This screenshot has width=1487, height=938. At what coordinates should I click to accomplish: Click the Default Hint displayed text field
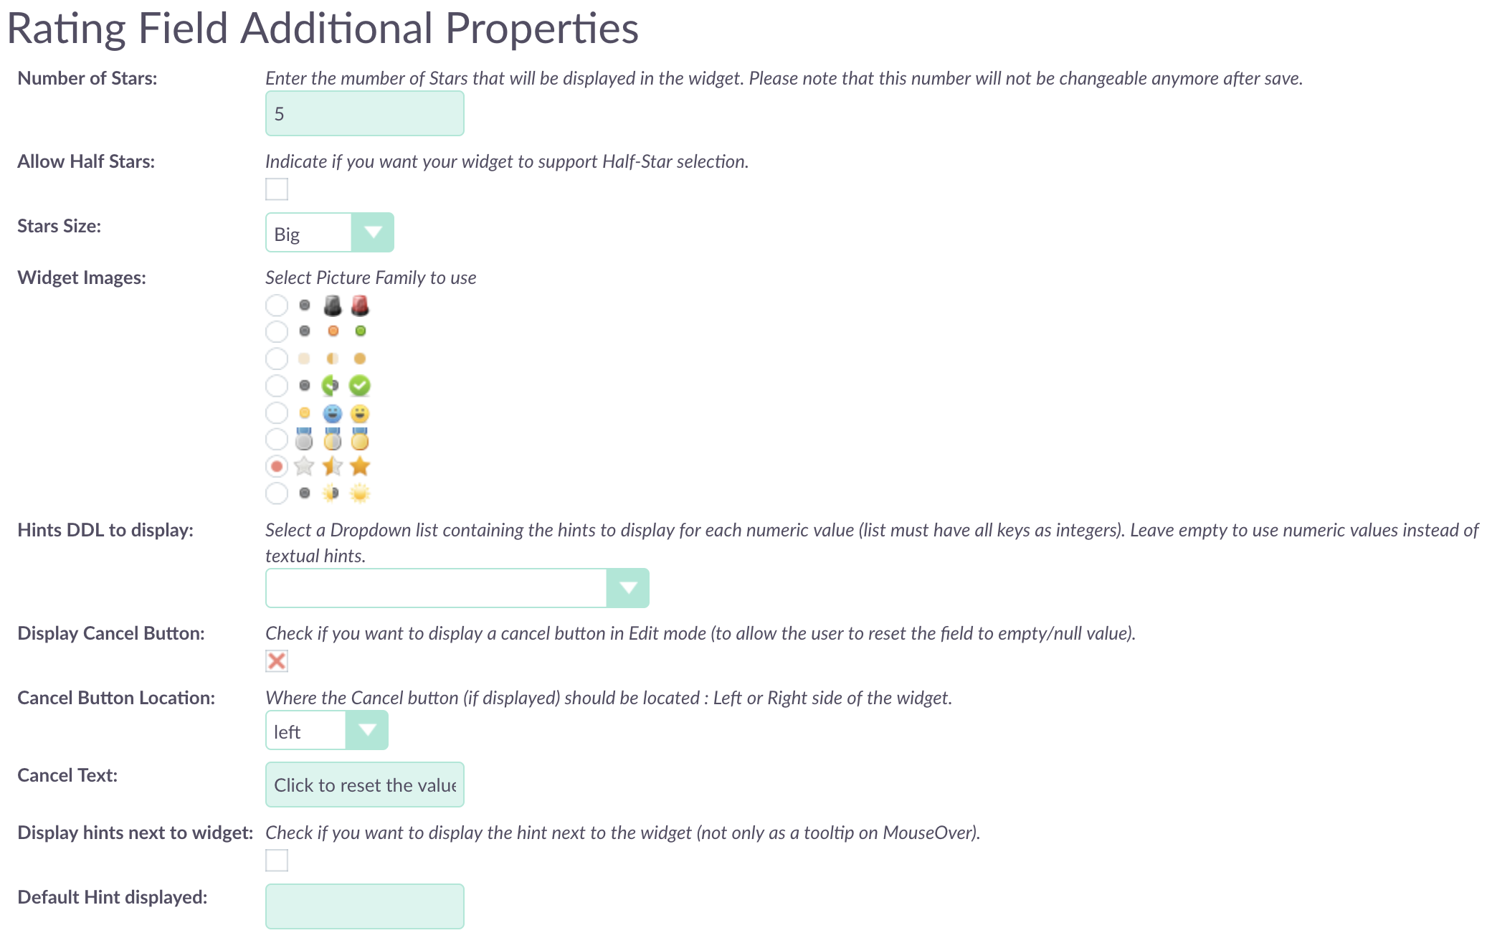coord(365,906)
